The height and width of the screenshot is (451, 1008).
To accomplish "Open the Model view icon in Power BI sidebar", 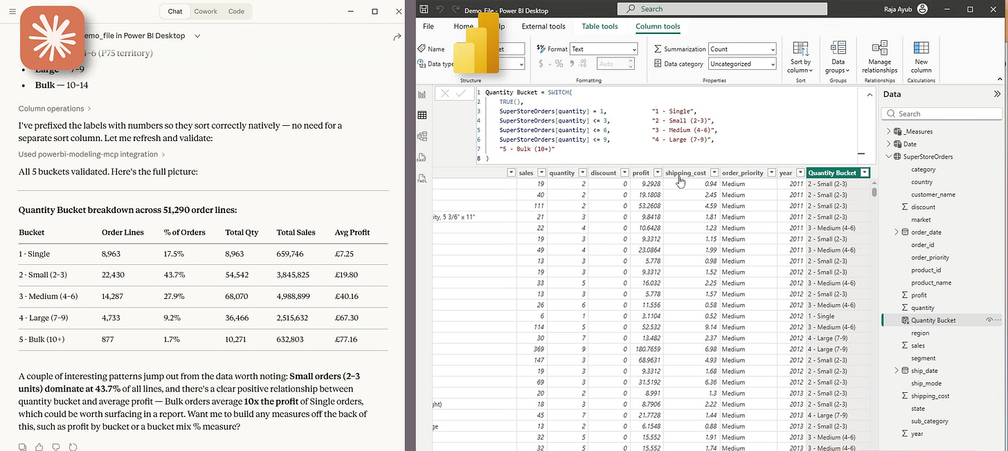I will [422, 136].
